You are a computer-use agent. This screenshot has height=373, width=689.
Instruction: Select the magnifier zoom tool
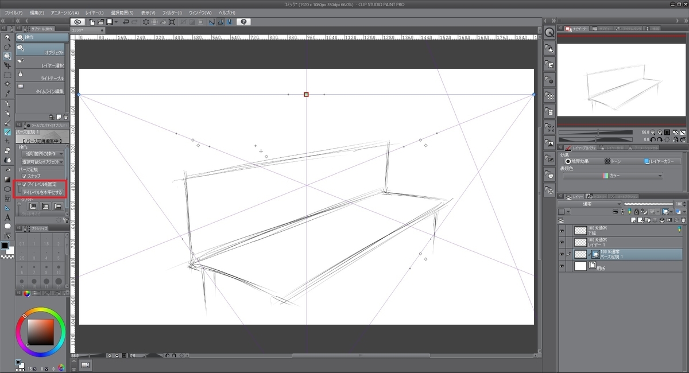point(7,37)
